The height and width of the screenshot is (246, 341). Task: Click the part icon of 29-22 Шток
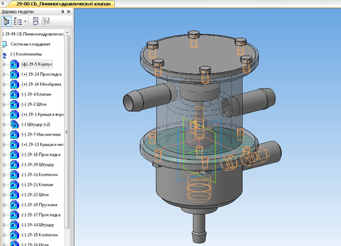pos(14,195)
